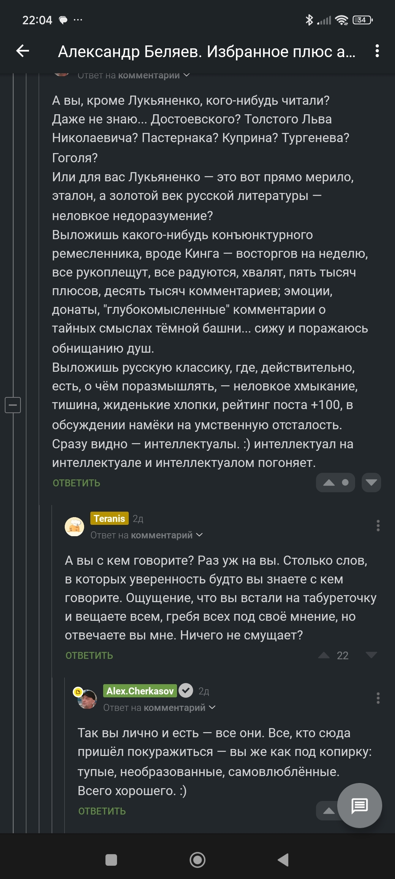Upvote Teranis's comment
Screen dimensions: 395x879
[324, 655]
